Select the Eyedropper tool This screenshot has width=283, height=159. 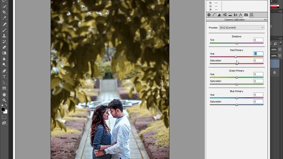pyautogui.click(x=4, y=18)
